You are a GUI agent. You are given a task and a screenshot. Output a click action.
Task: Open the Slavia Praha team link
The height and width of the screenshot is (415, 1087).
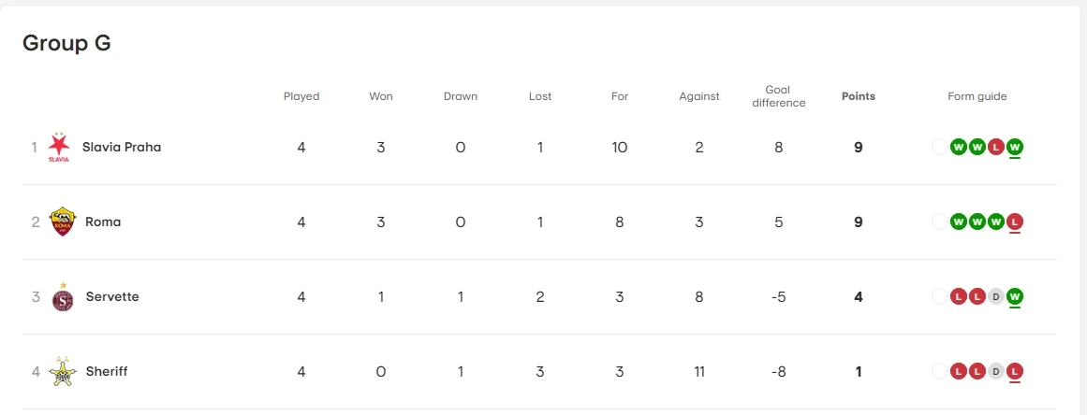(x=122, y=147)
